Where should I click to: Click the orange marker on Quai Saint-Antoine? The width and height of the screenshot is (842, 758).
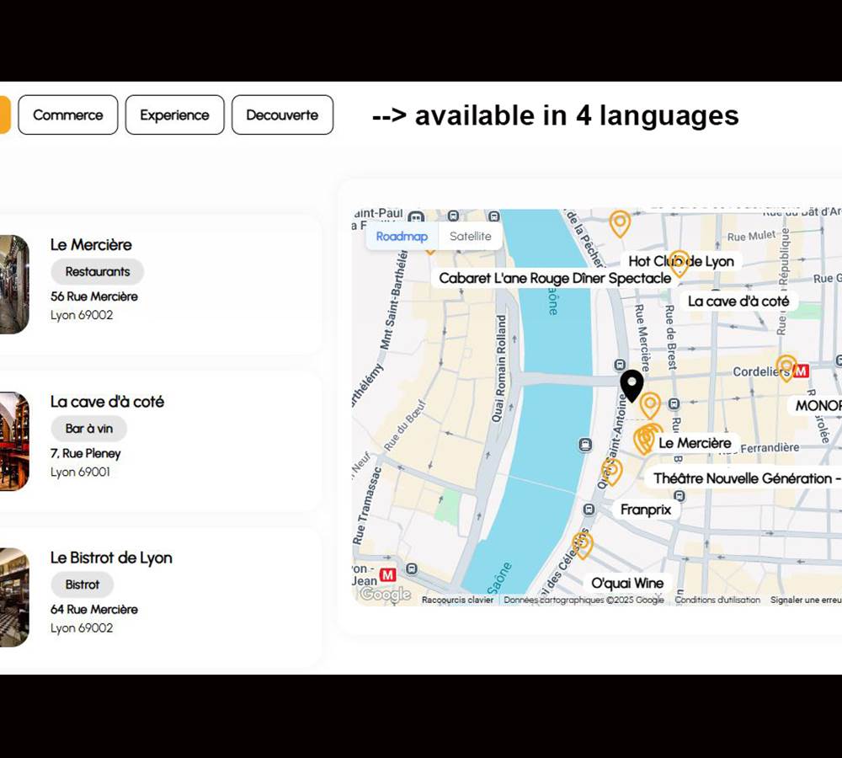click(x=611, y=470)
